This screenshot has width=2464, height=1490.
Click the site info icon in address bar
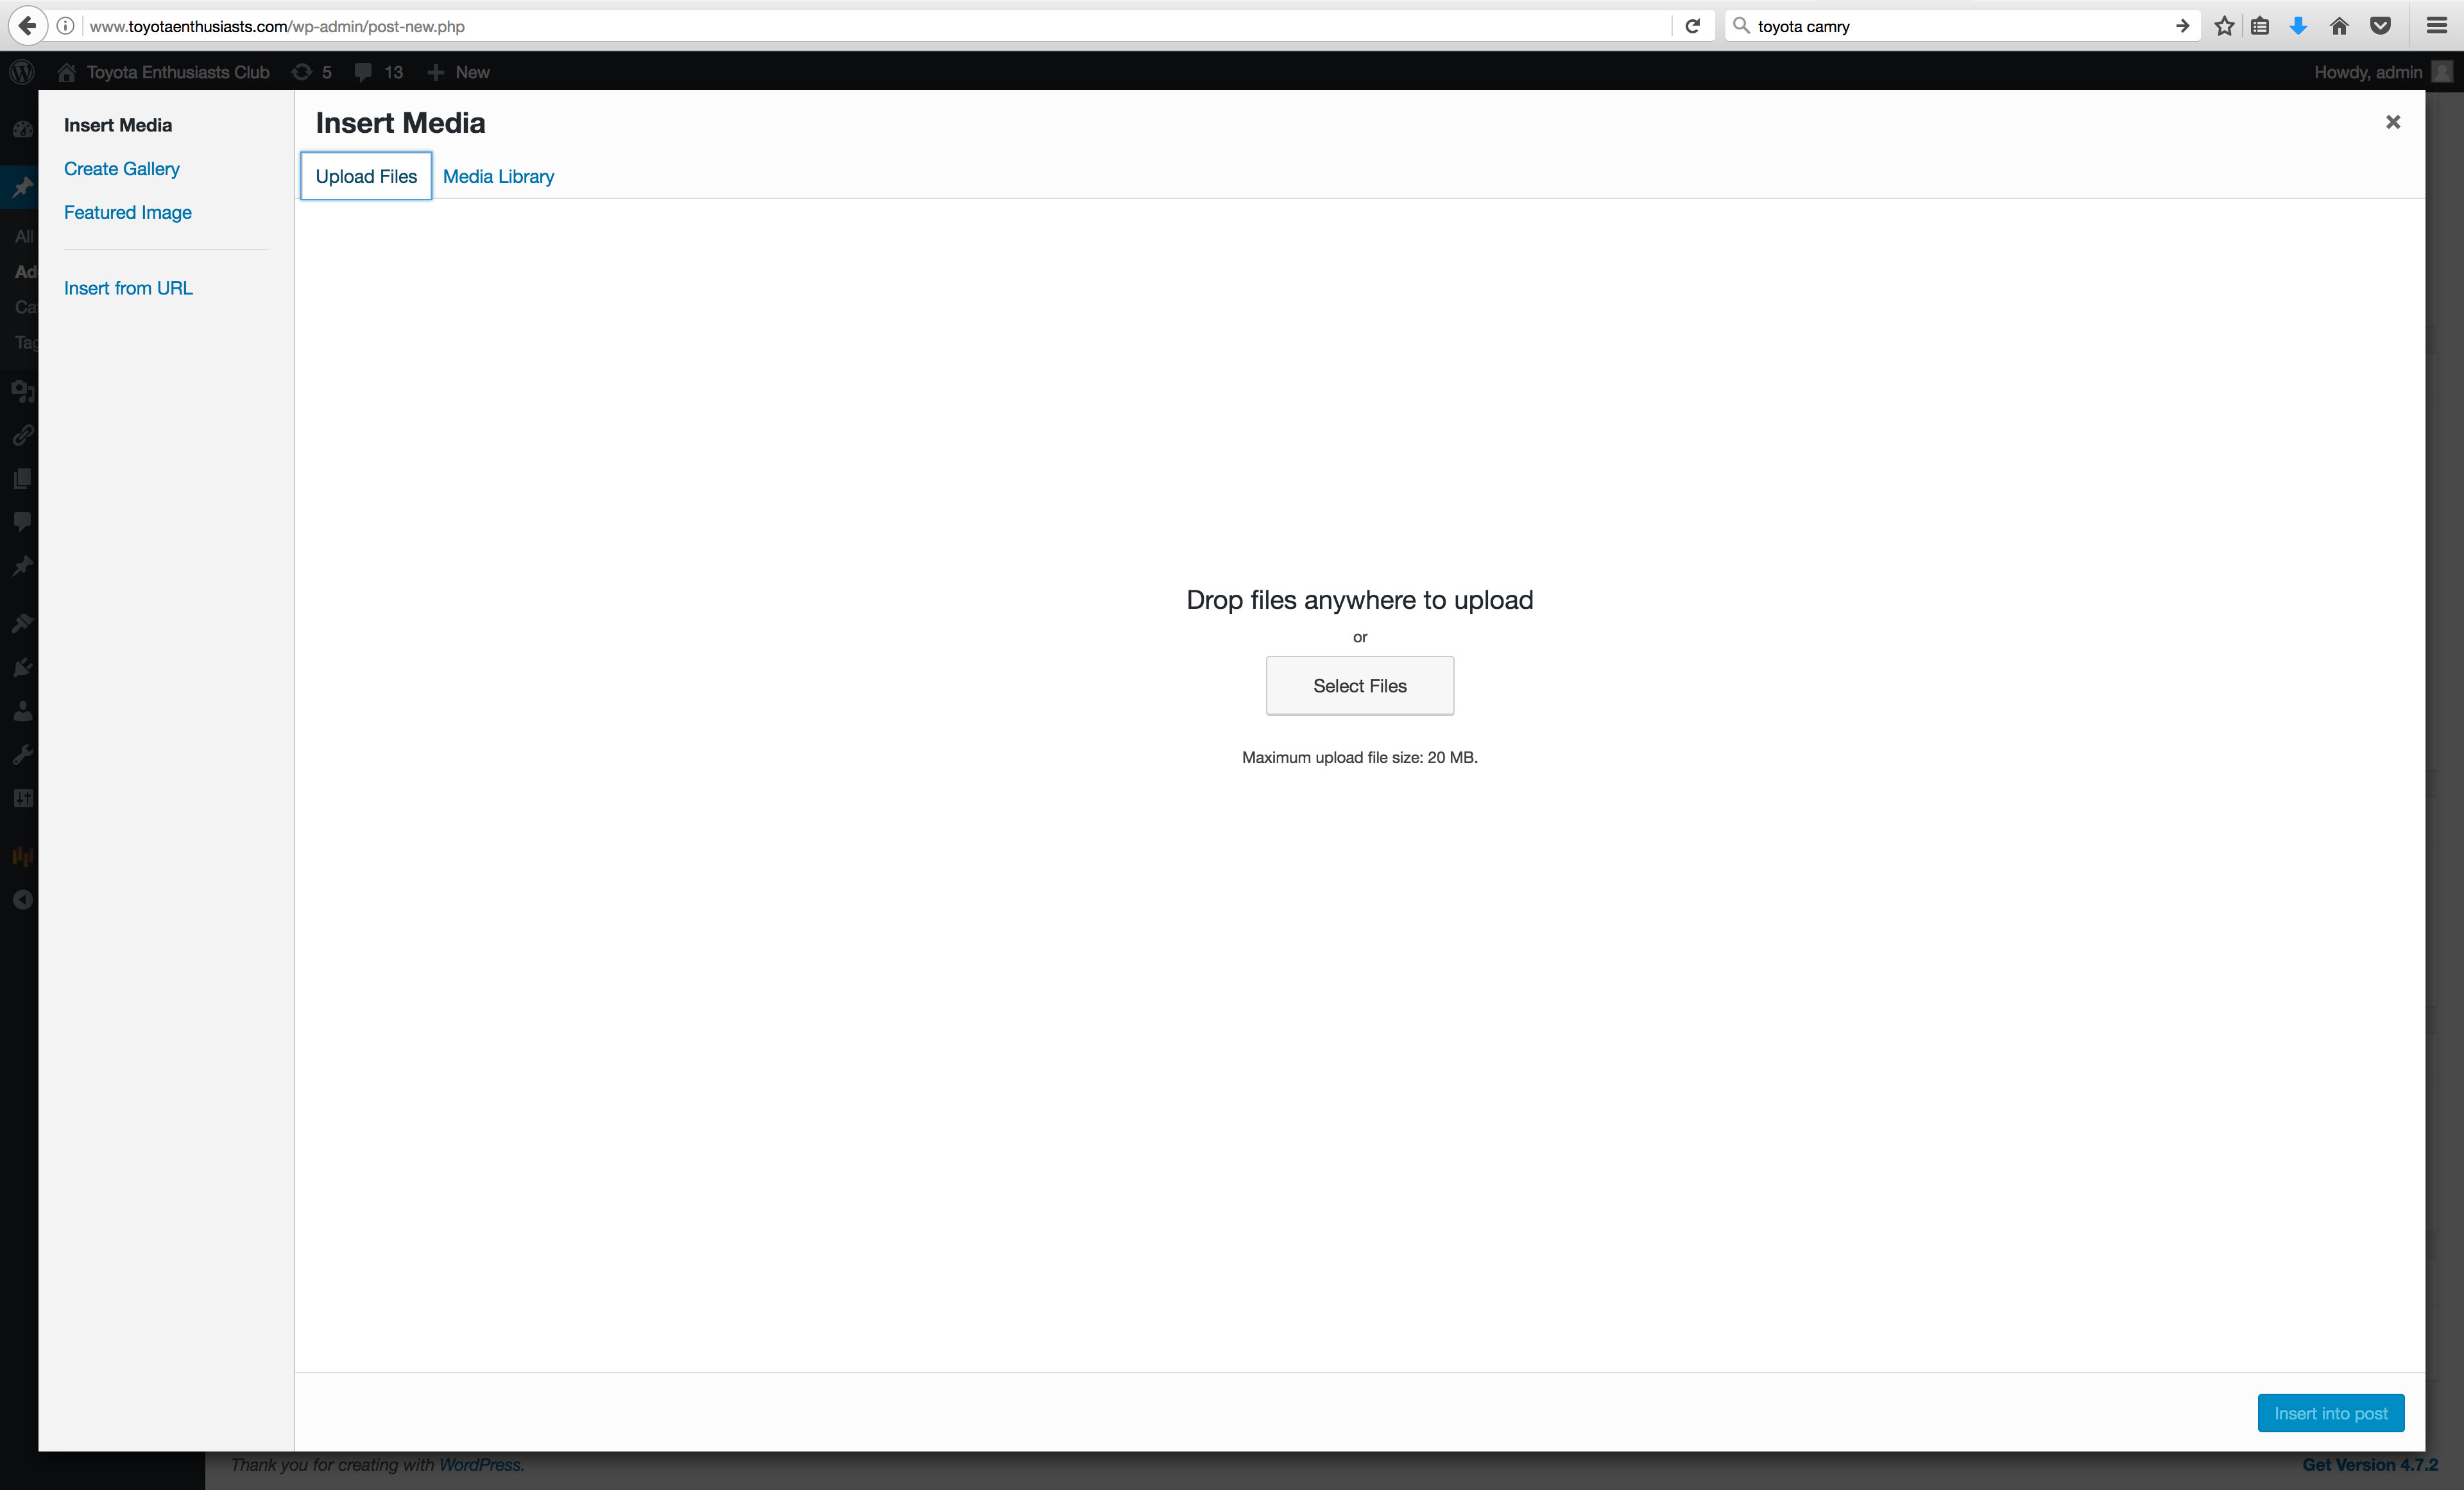pos(65,26)
